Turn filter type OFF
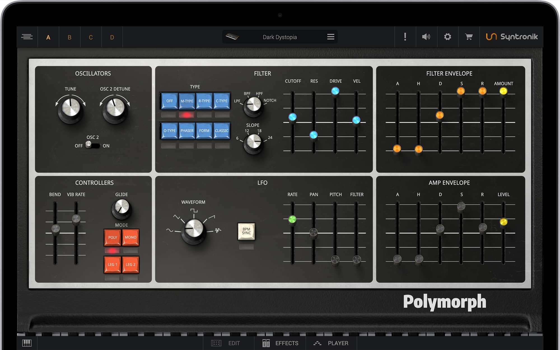 (x=169, y=101)
